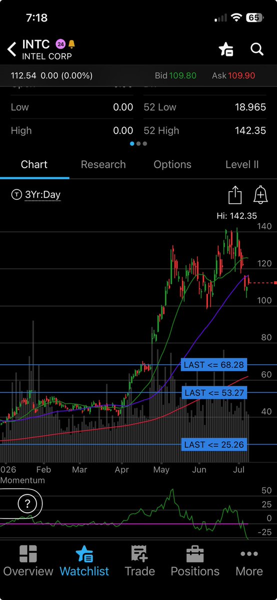The width and height of the screenshot is (277, 600).
Task: Tap the May label on chart axis
Action: pos(160,469)
